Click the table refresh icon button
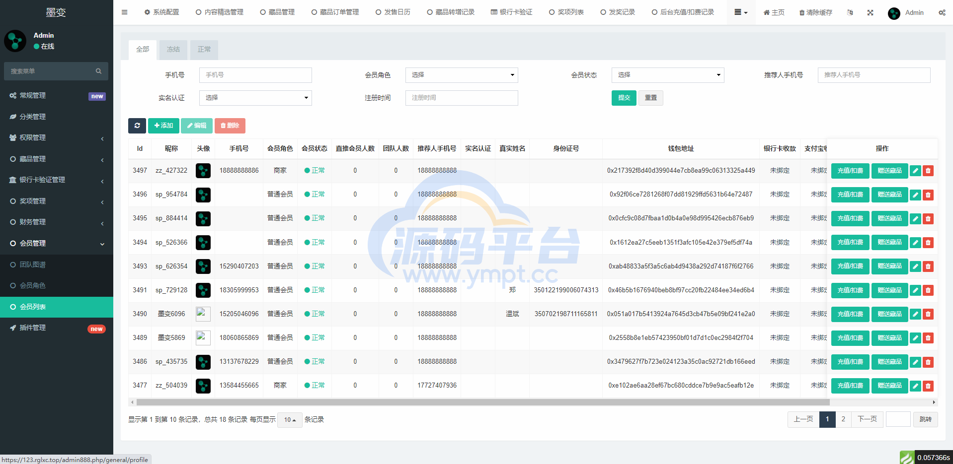This screenshot has height=464, width=953. coord(137,126)
